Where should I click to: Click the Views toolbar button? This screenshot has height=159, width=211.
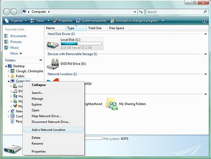coord(37,21)
